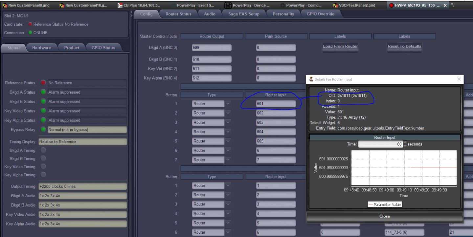473x237 pixels.
Task: Show the overflow list of hidden tabs
Action: [x=452, y=5]
